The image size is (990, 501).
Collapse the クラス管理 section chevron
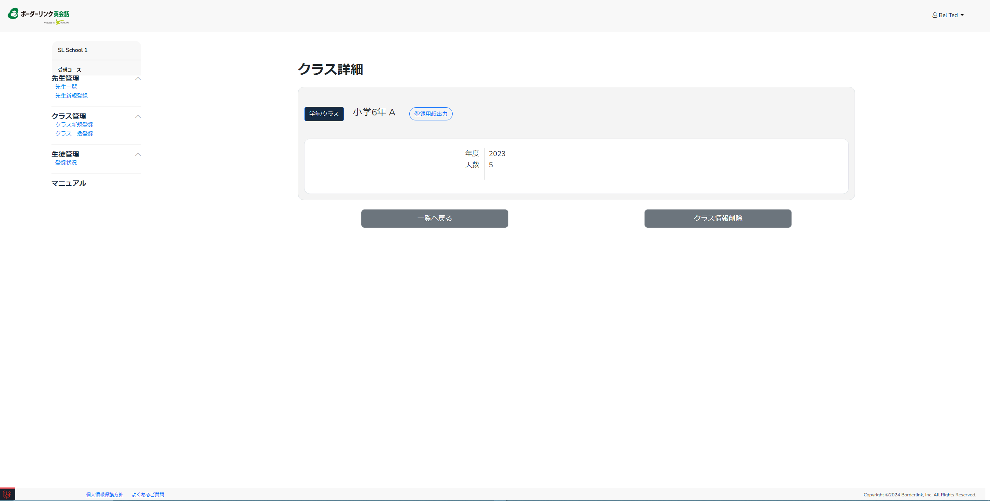[138, 117]
